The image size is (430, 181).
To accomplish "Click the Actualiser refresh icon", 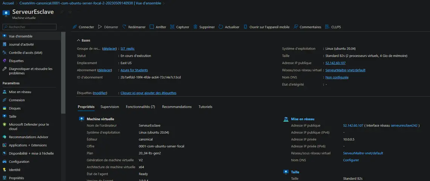I will (221, 27).
